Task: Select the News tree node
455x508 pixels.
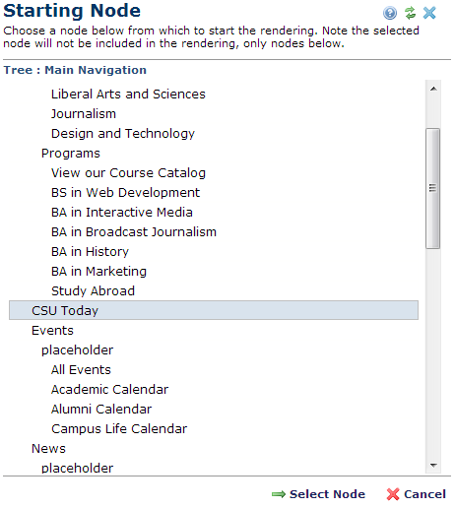Action: click(48, 448)
